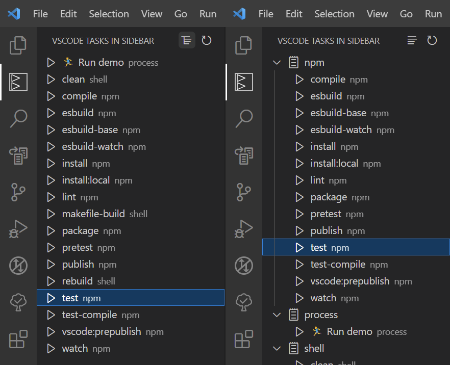Open the tree-with-checkmark view in left window
Viewport: 450px width, 365px height.
[x=18, y=302]
